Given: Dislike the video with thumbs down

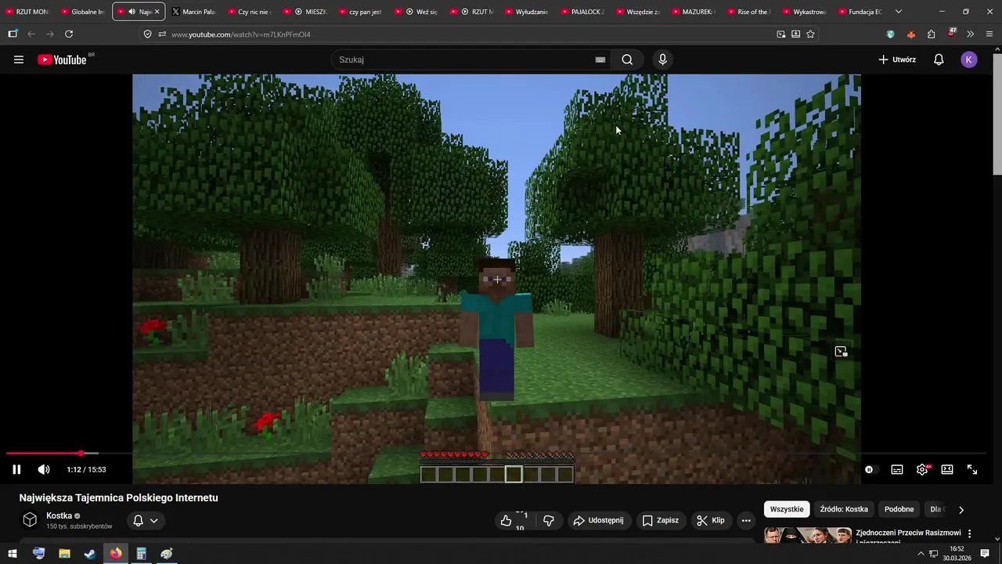Looking at the screenshot, I should coord(549,520).
